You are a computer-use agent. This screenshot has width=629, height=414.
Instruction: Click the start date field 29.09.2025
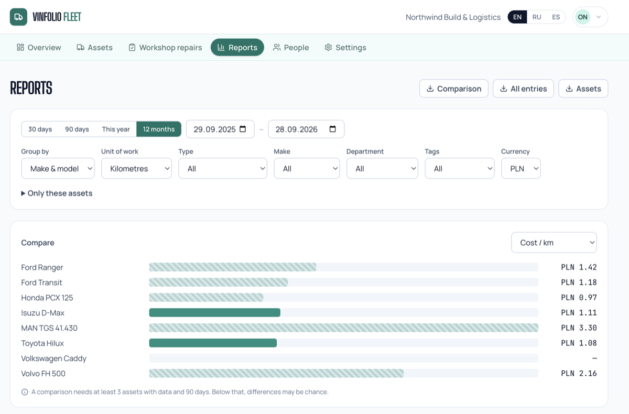(x=220, y=129)
